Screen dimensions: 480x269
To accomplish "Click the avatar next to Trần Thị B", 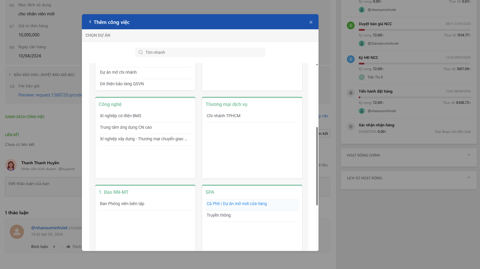I will tap(362, 77).
